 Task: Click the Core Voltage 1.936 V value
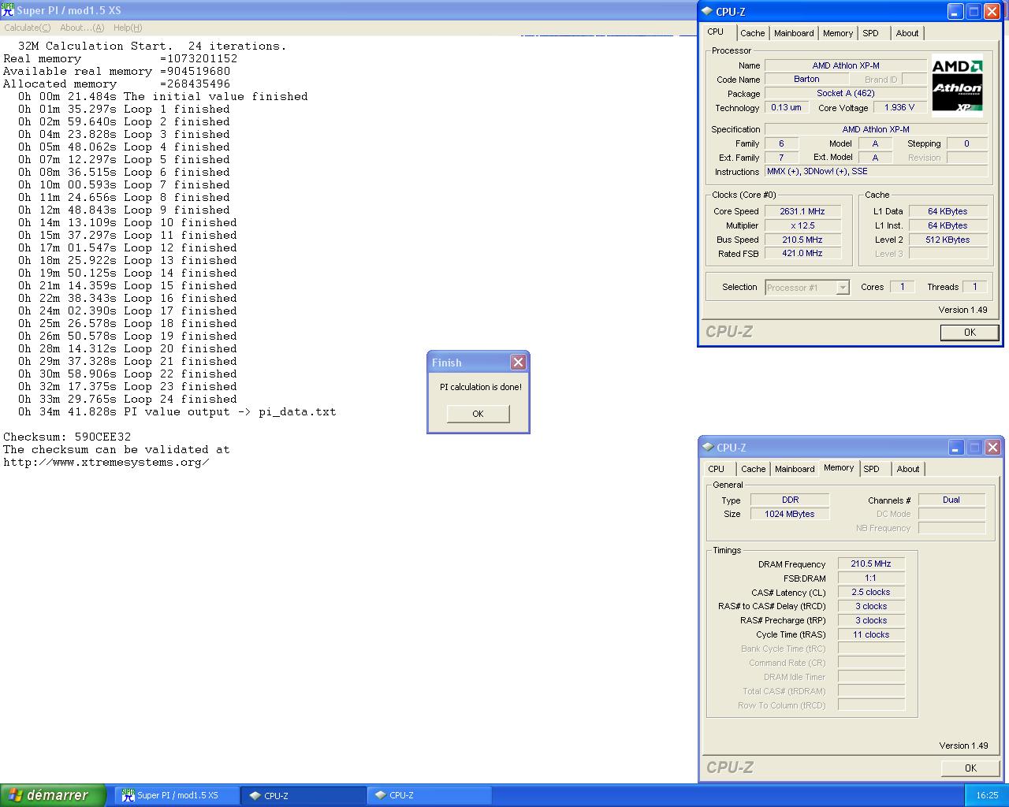tap(899, 108)
